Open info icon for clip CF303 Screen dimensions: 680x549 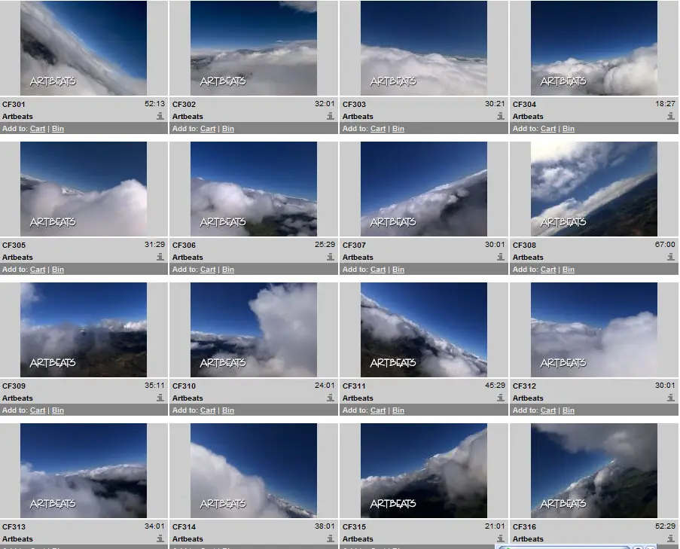tap(501, 116)
